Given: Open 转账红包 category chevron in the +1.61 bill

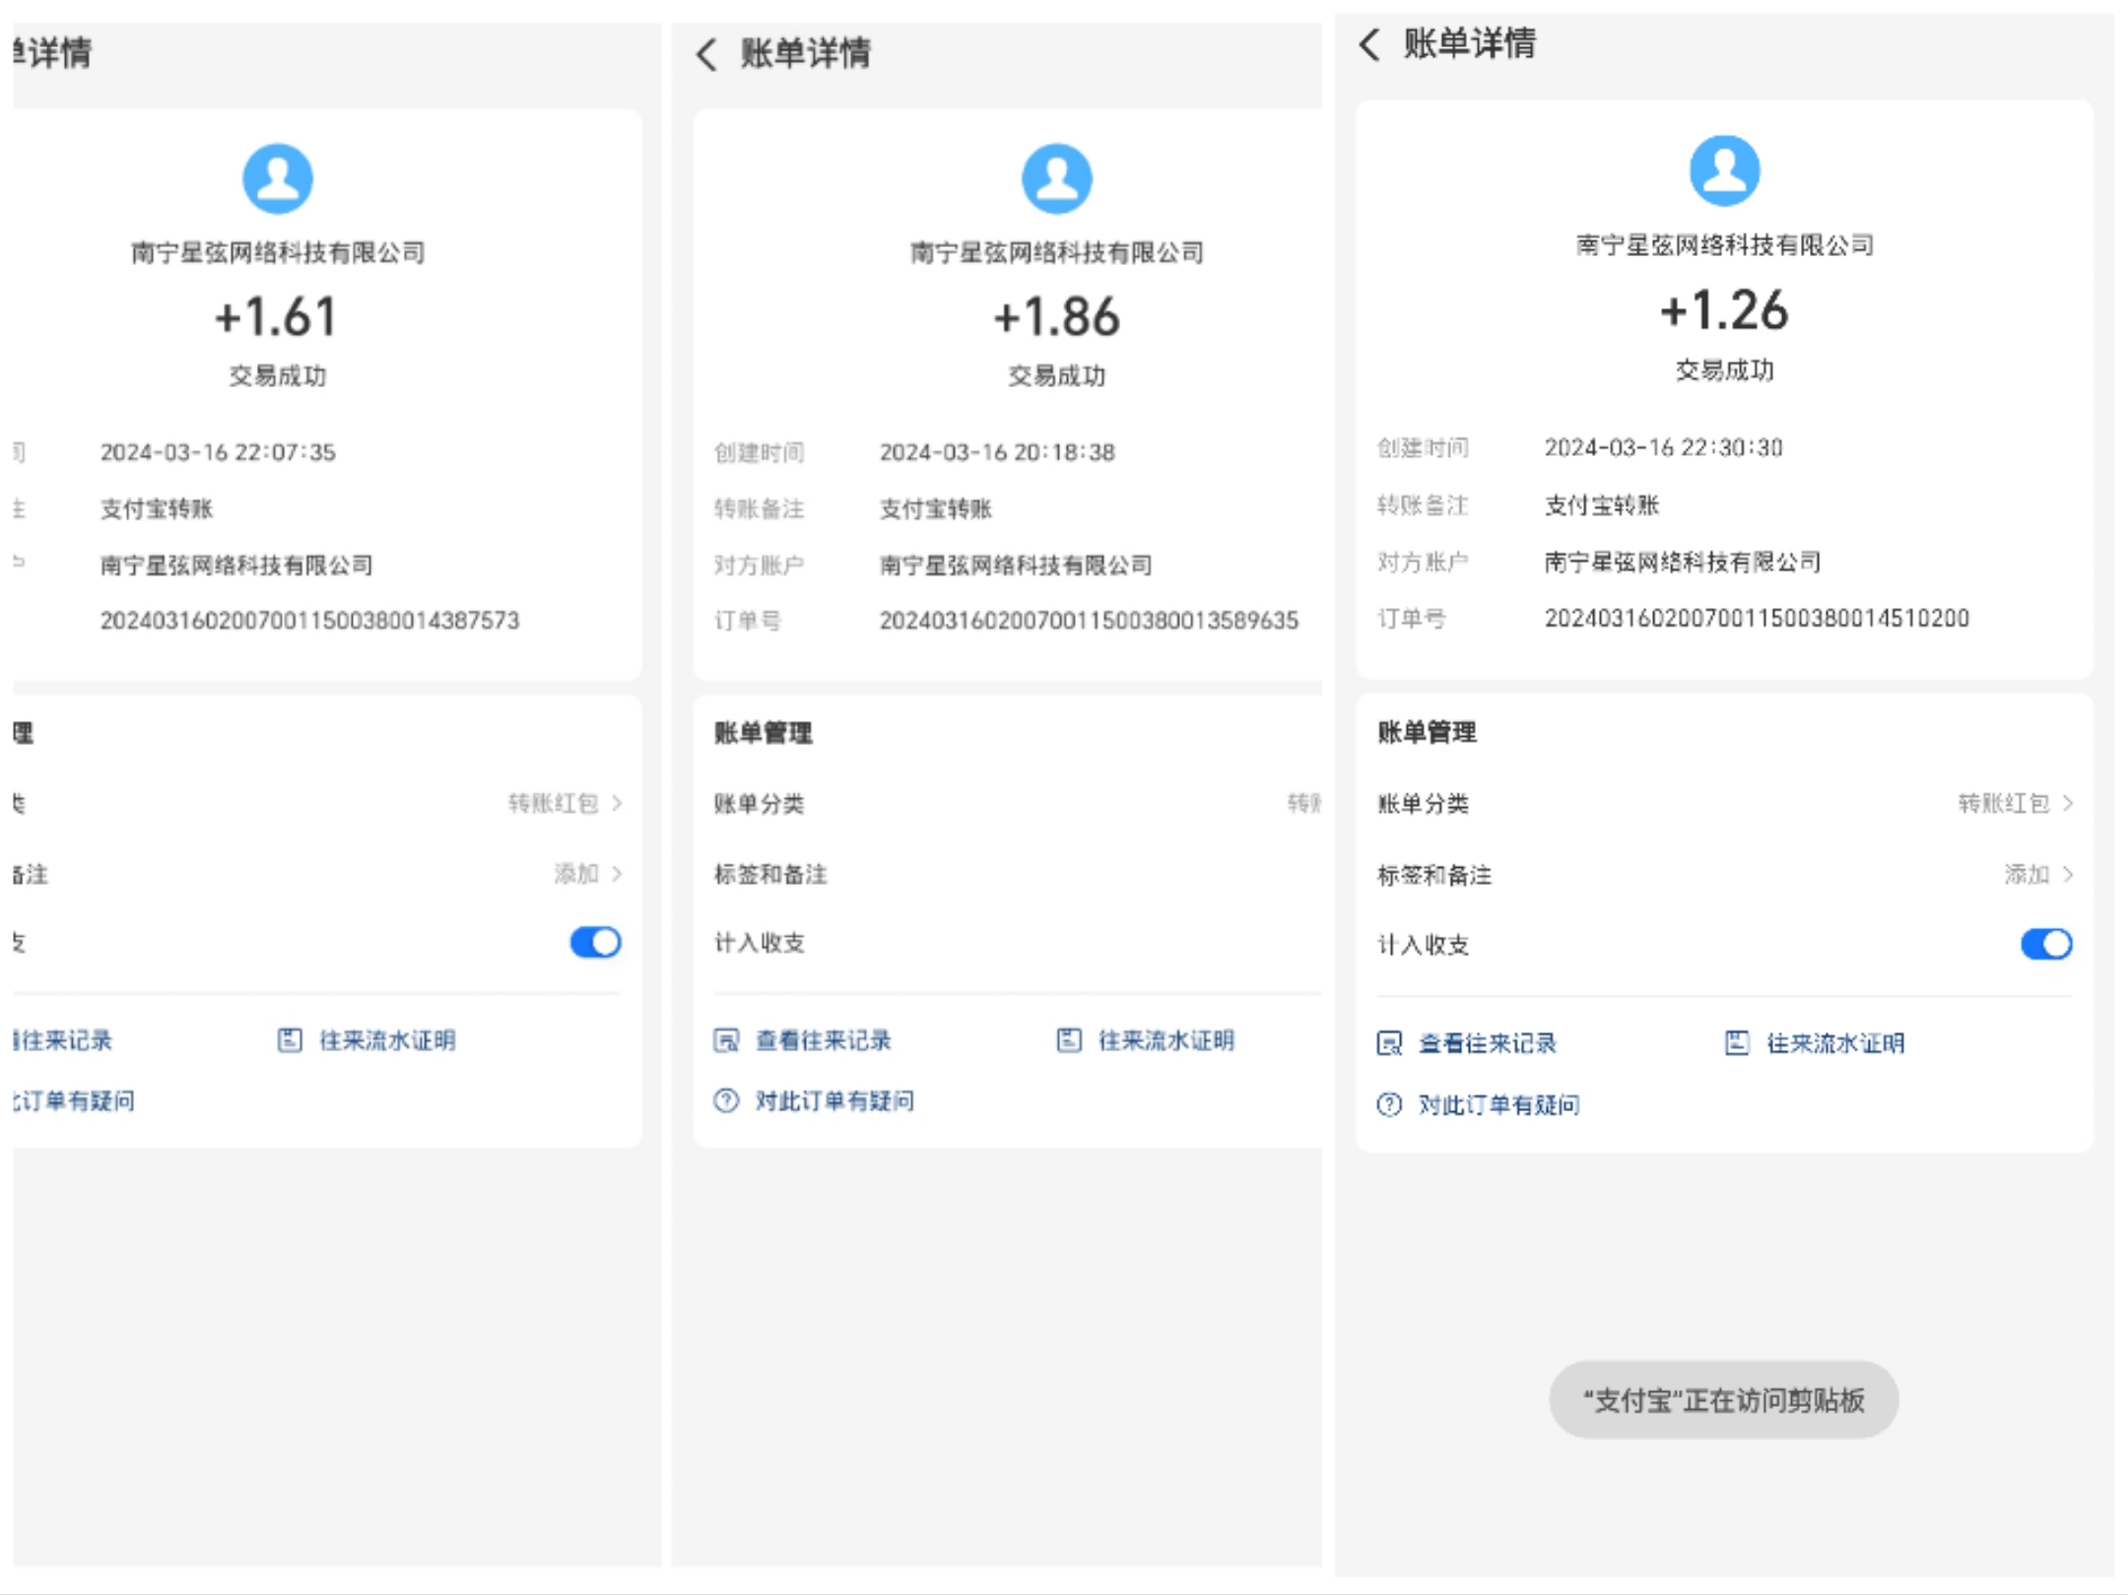Looking at the screenshot, I should [617, 803].
